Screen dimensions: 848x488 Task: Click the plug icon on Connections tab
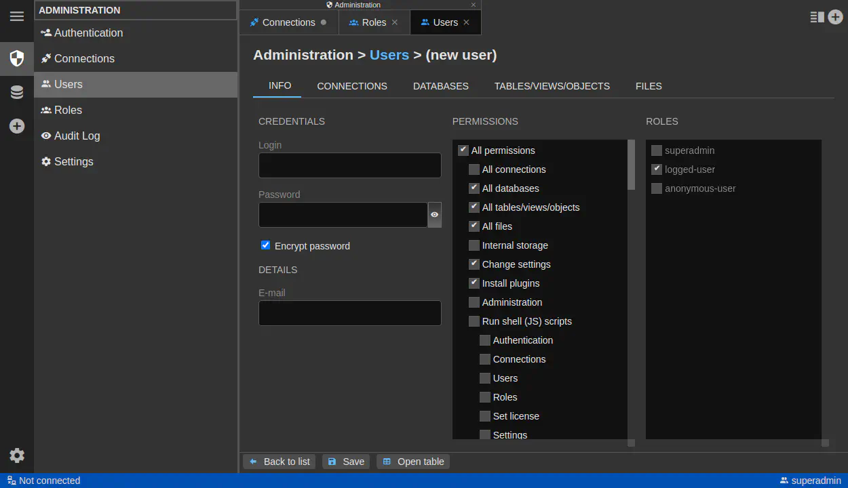(x=254, y=22)
